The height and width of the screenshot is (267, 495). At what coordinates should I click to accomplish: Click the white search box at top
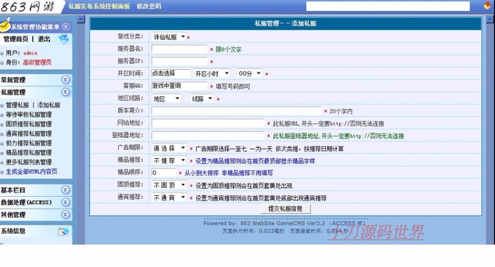pos(388,6)
